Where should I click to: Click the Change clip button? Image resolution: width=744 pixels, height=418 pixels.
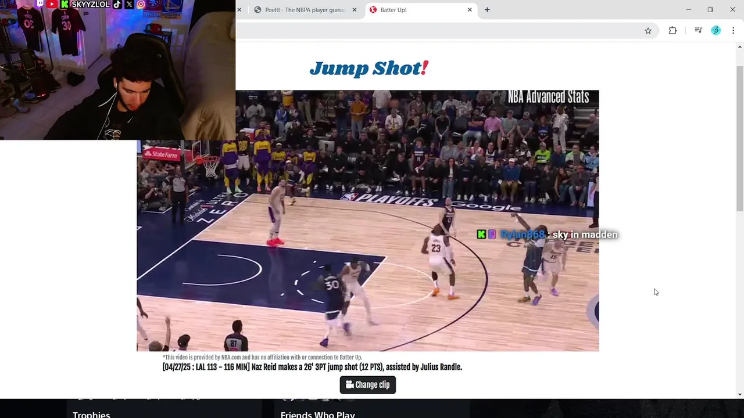click(x=368, y=385)
